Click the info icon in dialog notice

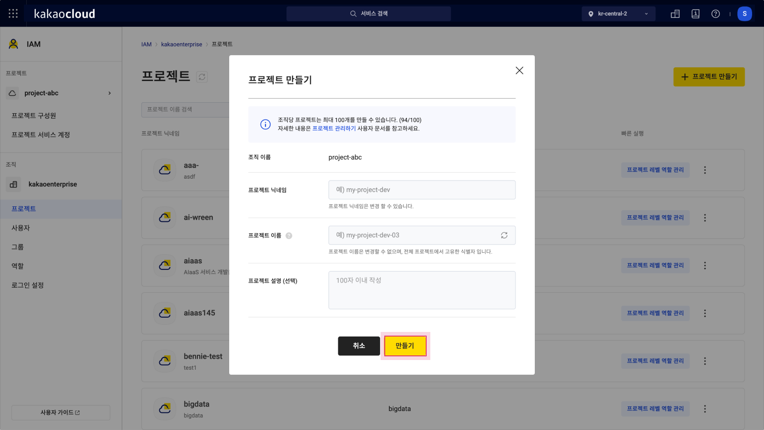(x=266, y=124)
